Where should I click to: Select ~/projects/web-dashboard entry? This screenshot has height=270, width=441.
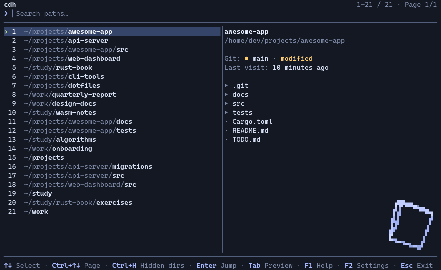[112, 58]
